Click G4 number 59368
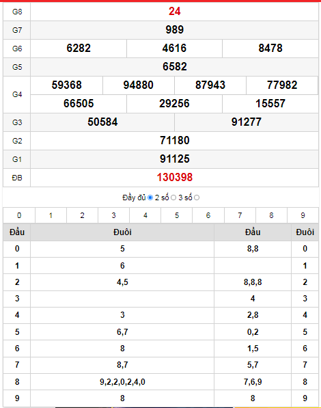Viewport: 321px width, 408px height. 67,85
